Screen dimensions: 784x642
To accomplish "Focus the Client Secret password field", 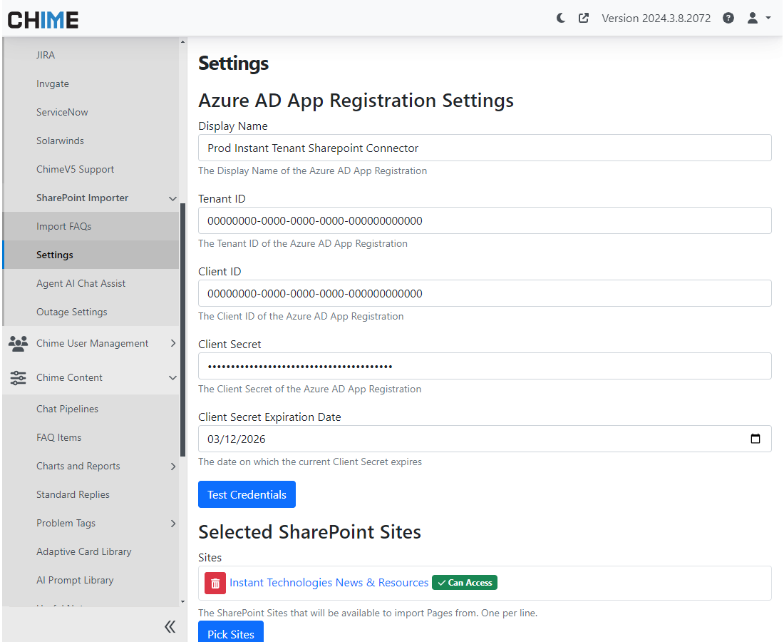I will click(485, 366).
